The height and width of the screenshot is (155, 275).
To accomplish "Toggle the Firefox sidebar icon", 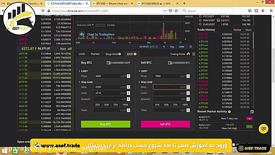I will point(256,11).
